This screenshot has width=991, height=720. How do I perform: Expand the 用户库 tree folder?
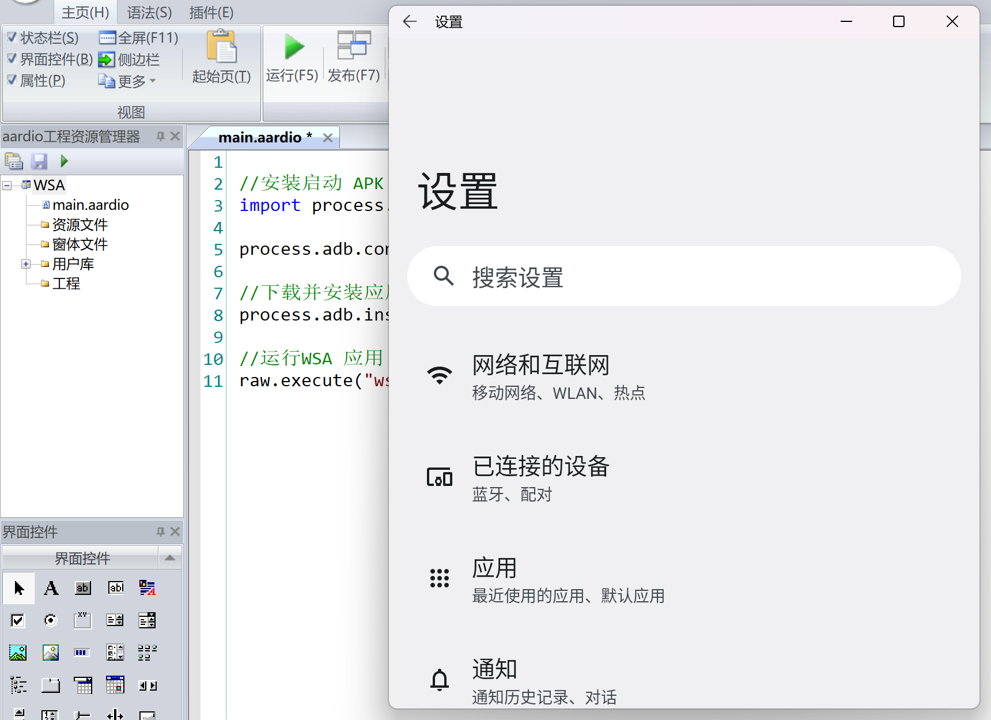tap(26, 264)
